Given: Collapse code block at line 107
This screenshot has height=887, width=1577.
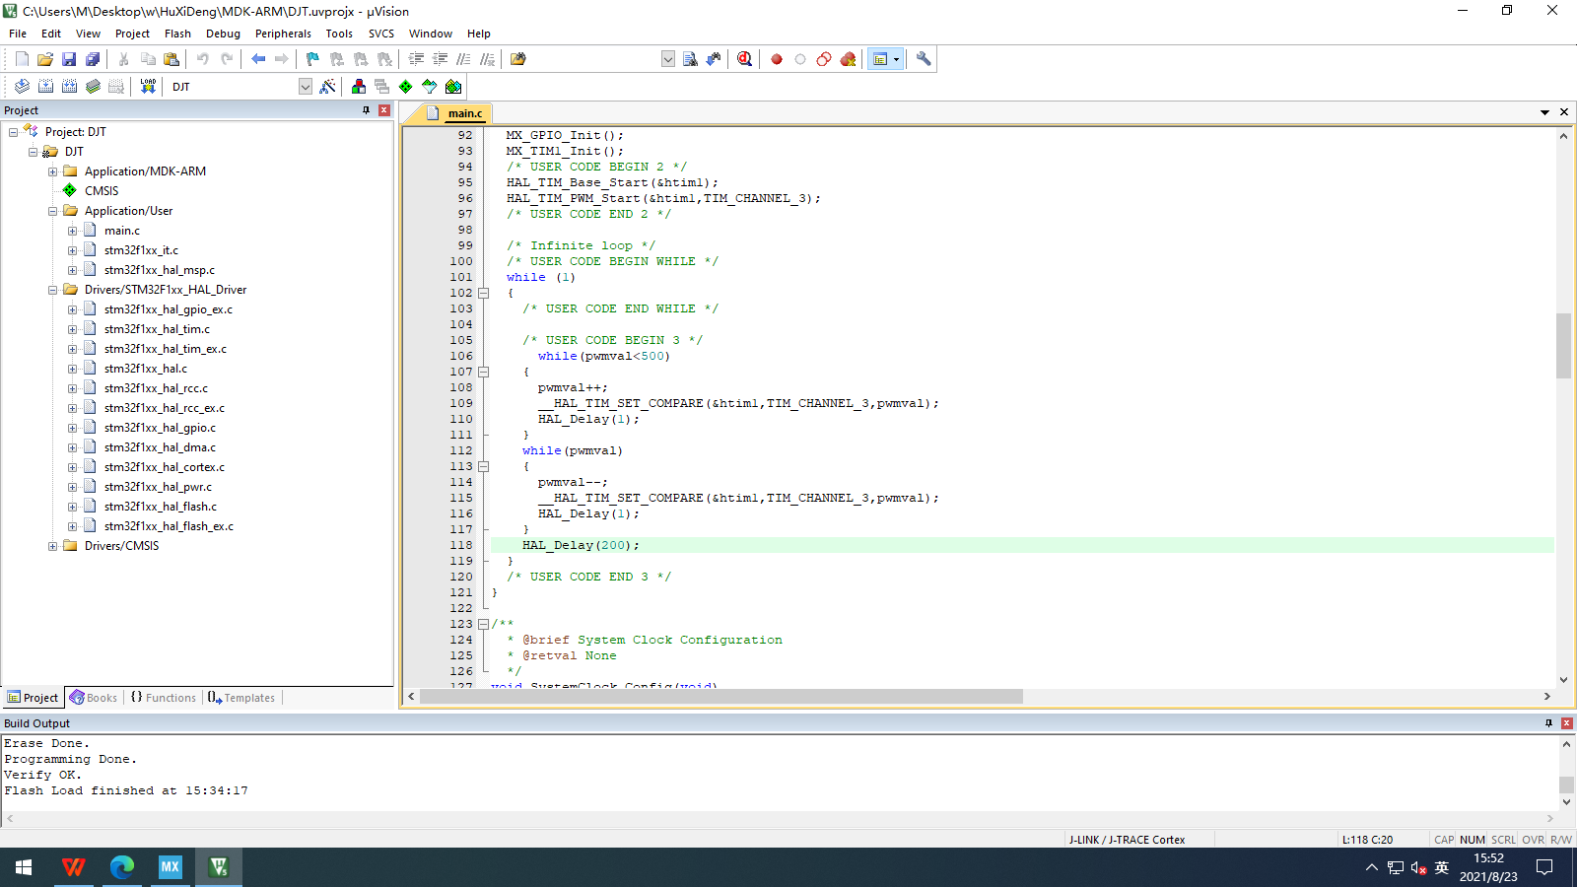Looking at the screenshot, I should 483,372.
